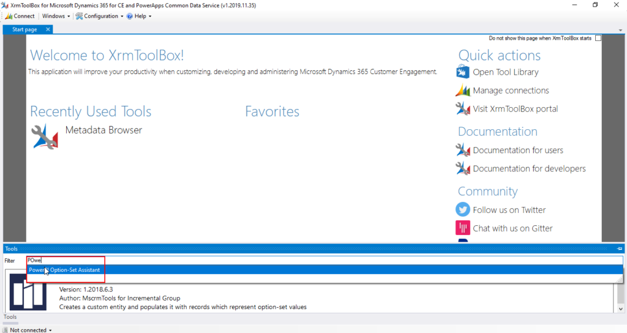
Task: Click the Welcome to XrmToolBox! heading
Action: (107, 55)
